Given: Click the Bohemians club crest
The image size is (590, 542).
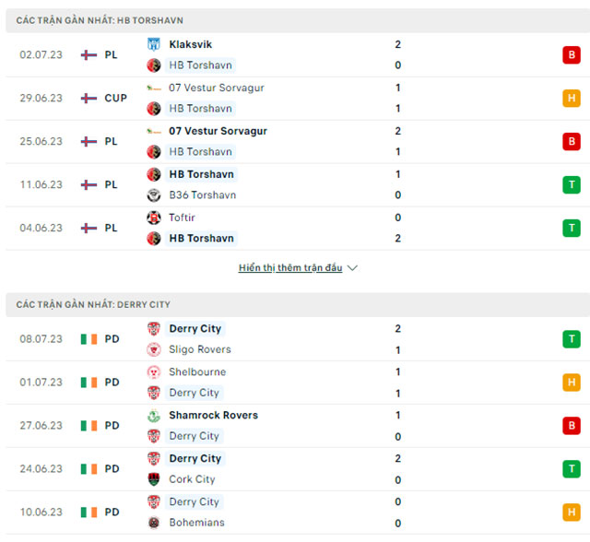Looking at the screenshot, I should [154, 523].
